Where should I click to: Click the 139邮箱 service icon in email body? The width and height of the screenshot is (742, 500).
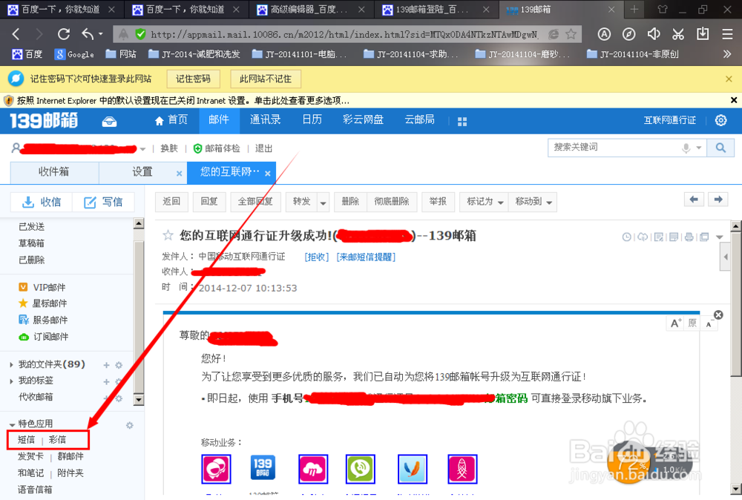click(263, 467)
